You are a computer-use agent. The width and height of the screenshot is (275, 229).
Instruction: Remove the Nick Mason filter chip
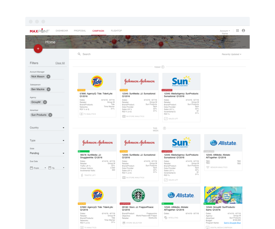48,77
